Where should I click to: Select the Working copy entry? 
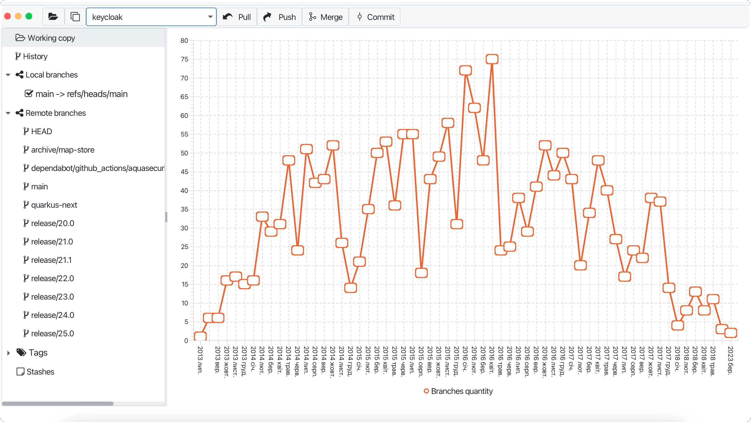83,38
